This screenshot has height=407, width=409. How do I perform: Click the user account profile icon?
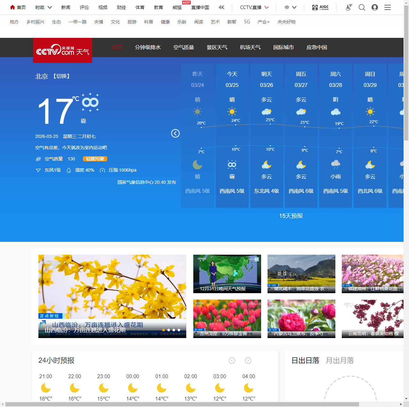374,7
